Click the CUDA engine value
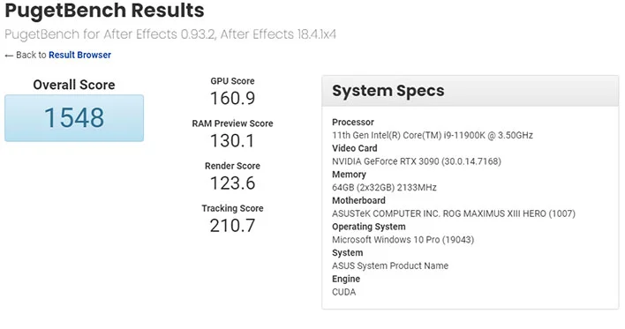The height and width of the screenshot is (329, 625). (x=344, y=292)
